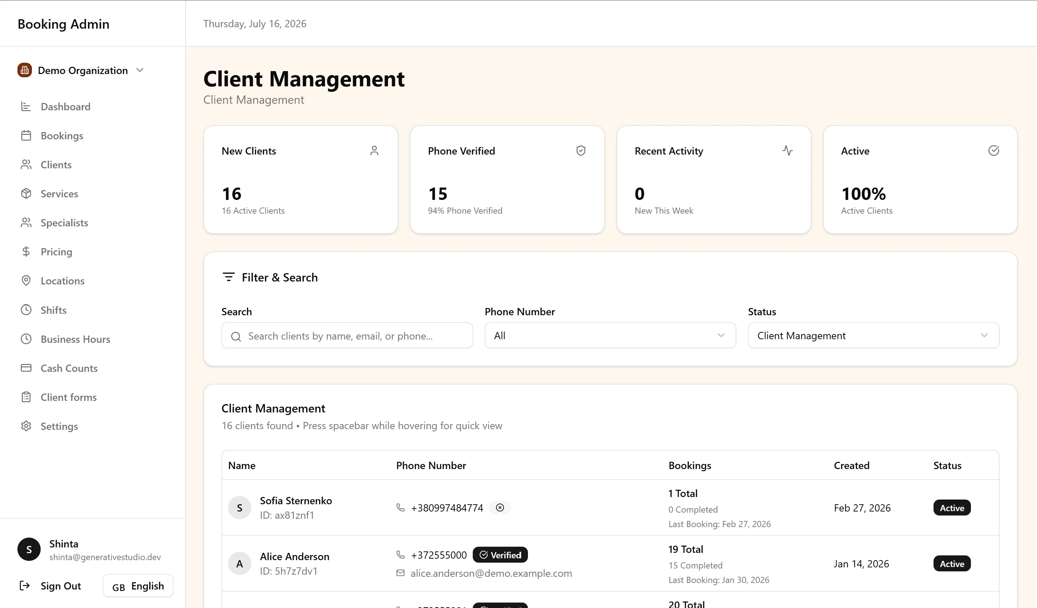The height and width of the screenshot is (608, 1037).
Task: Click the Demo Organization building icon
Action: 25,70
